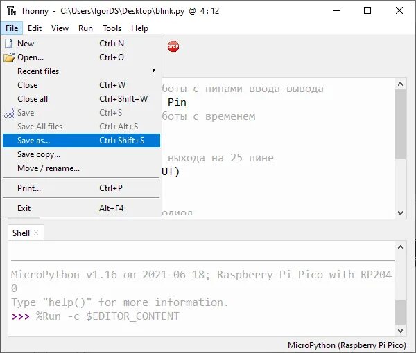
Task: Select Close in the File menu
Action: click(x=81, y=85)
